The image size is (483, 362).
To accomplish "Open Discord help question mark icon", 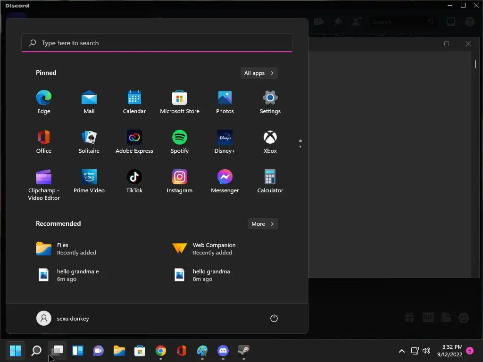I will tap(470, 22).
